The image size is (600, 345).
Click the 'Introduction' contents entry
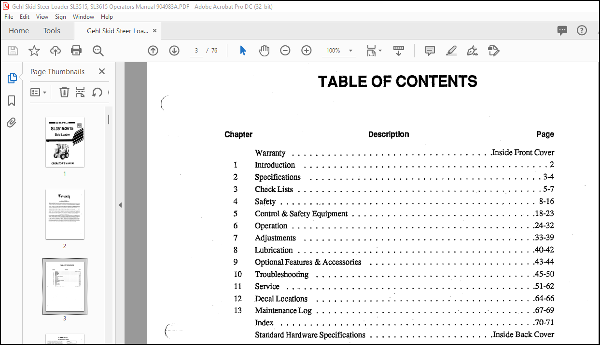click(x=275, y=165)
